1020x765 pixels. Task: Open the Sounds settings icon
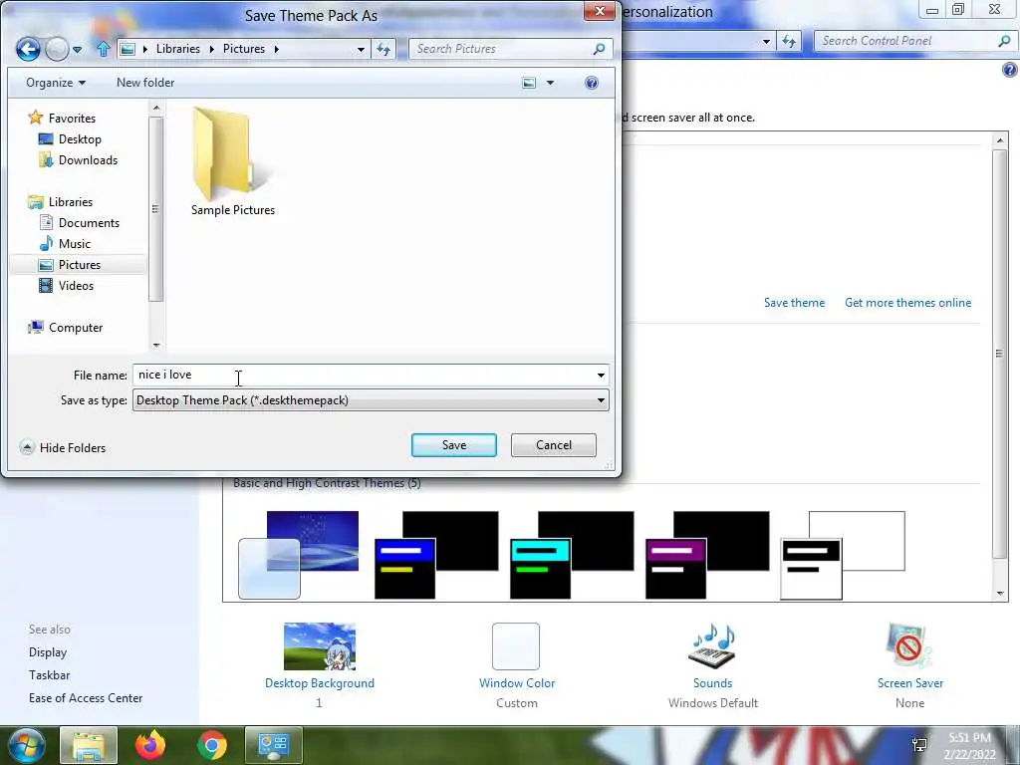[712, 645]
